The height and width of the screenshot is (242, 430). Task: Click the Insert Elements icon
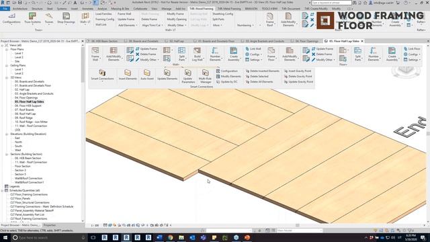click(128, 75)
